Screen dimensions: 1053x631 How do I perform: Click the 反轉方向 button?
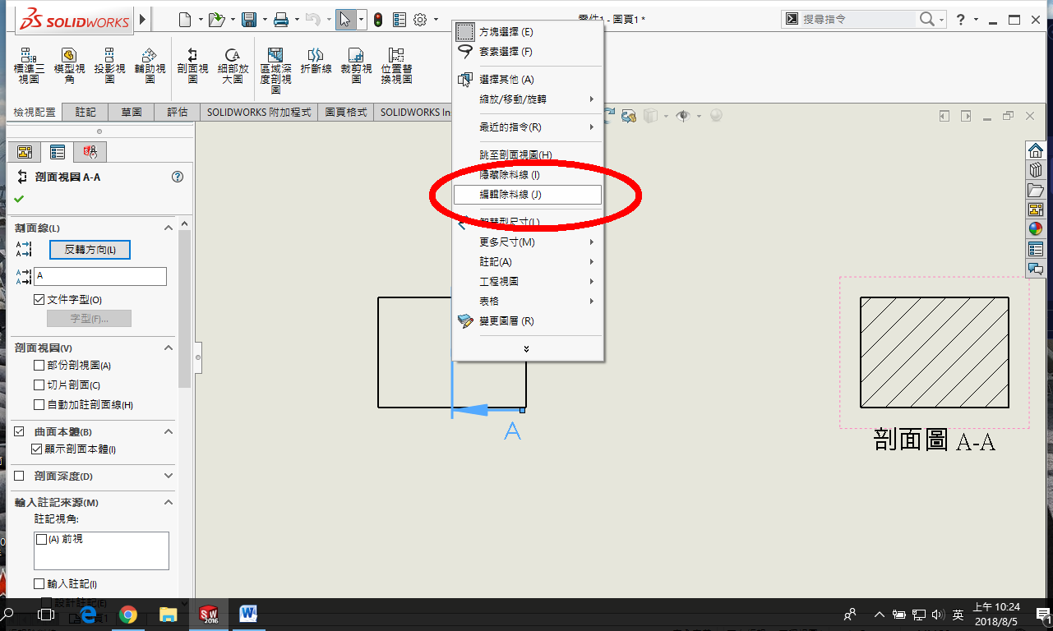click(90, 250)
